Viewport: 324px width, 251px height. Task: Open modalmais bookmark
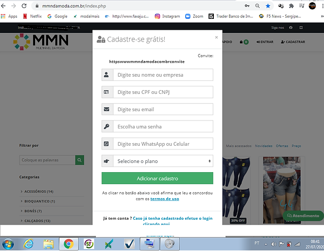pyautogui.click(x=86, y=16)
